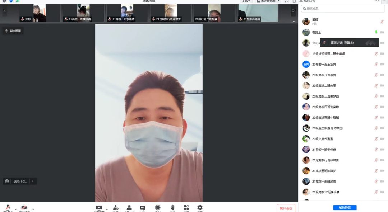Click camera icon for 在路上

coord(382,32)
